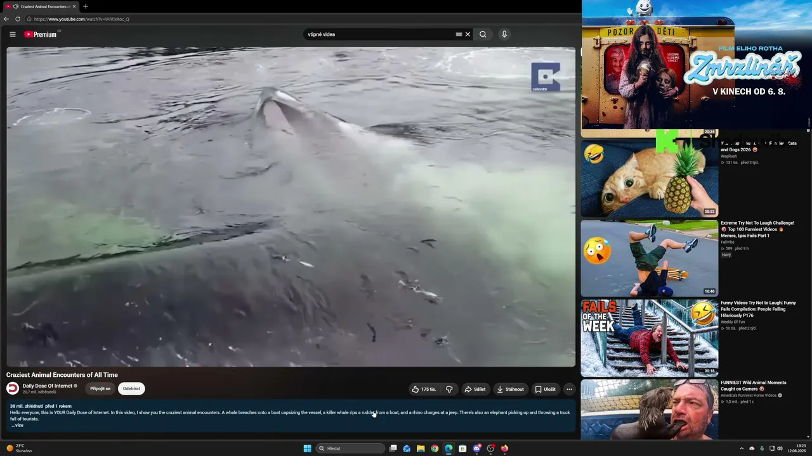Click the 'Weekly Of Fun' channel name
812x456 pixels.
click(x=733, y=322)
